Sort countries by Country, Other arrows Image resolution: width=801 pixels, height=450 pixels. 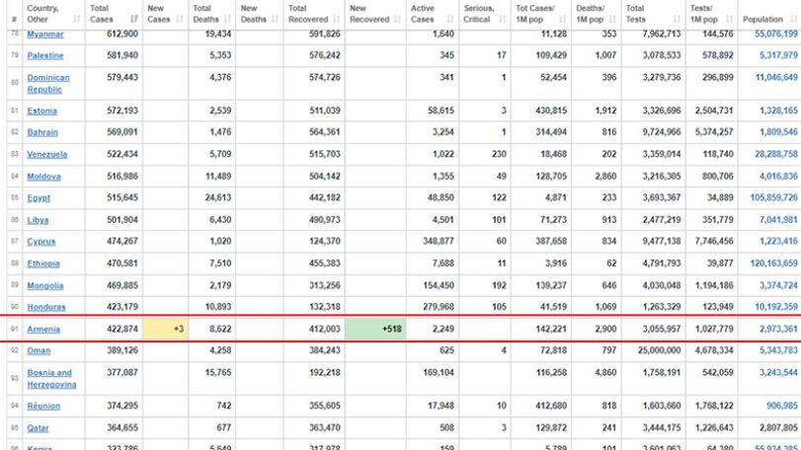pyautogui.click(x=77, y=20)
